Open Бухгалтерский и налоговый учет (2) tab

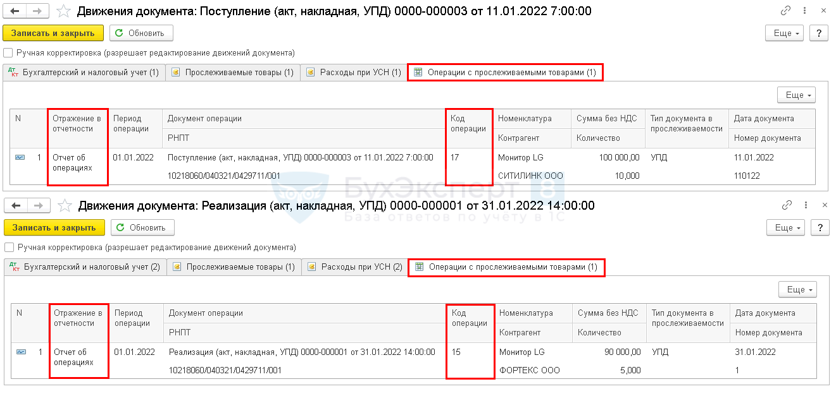85,267
